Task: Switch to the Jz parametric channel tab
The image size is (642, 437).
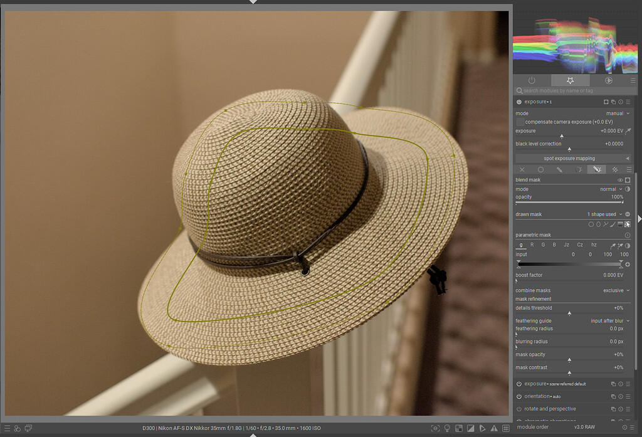Action: (x=566, y=245)
